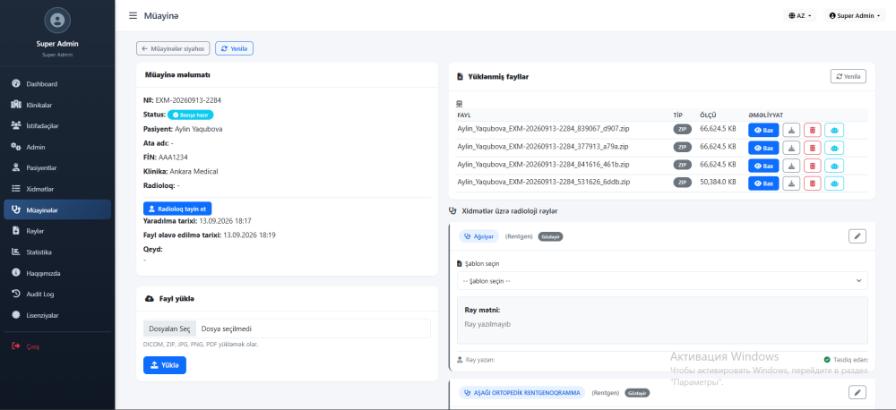Screen dimensions: 896x410
Task: Run the robot AI action on 377913_a79a.zip
Action: (x=834, y=148)
